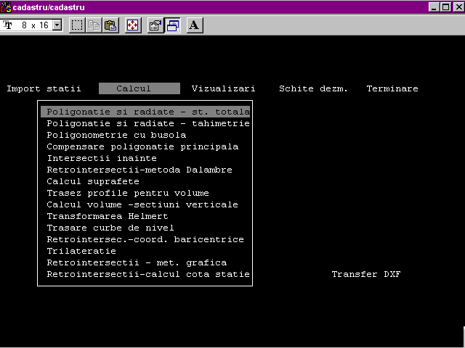Toggle the Background windows icon
This screenshot has width=465, height=348.
click(173, 25)
